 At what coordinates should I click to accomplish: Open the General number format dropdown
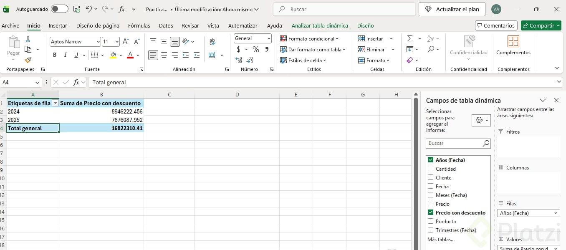coord(269,38)
